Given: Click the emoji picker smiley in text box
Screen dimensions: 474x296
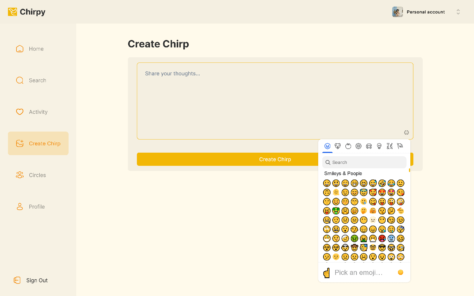Looking at the screenshot, I should click(406, 133).
